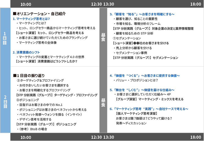The image size is (204, 141).
Task: Click heading '3.「顧客を"知る"」〜お客さまを明確にする〜'
Action: click(142, 14)
